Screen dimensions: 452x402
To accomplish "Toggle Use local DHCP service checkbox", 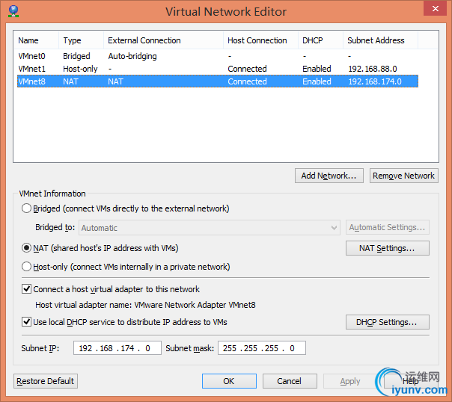I will (26, 322).
